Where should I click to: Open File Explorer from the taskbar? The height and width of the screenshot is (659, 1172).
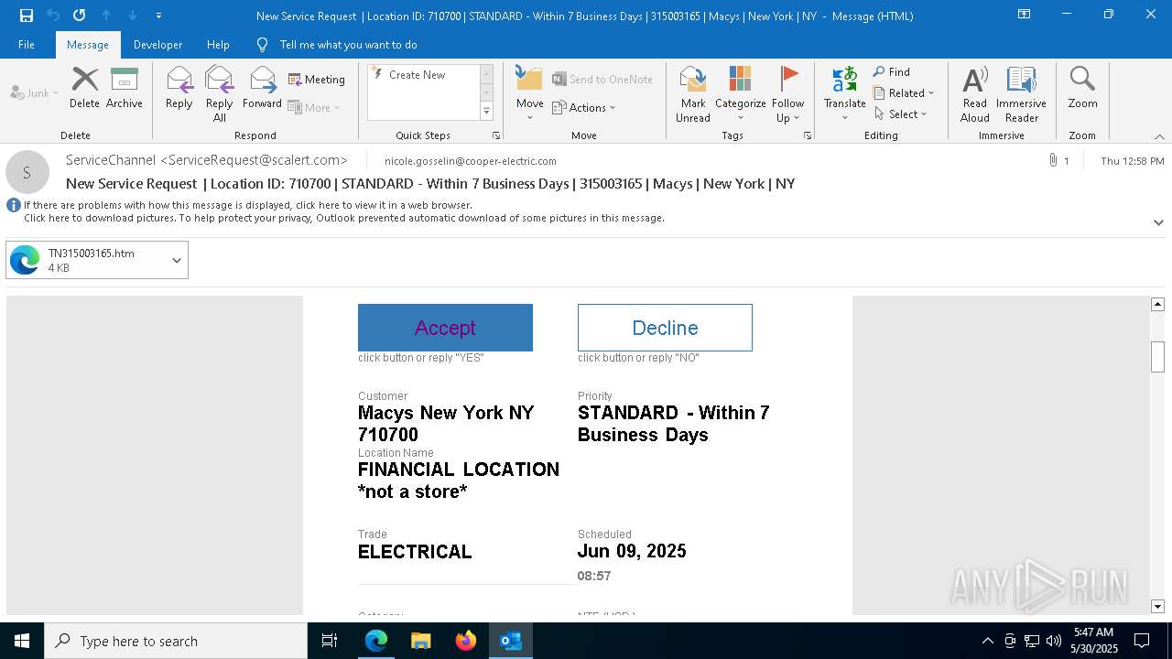tap(420, 641)
